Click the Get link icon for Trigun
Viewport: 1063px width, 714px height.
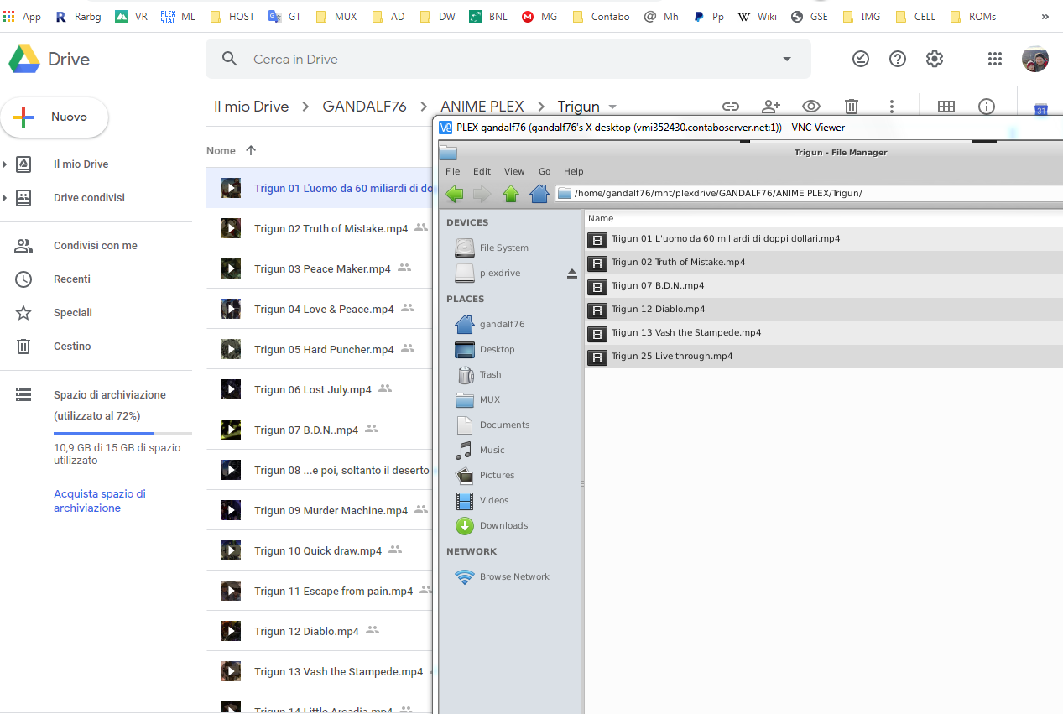click(x=731, y=107)
